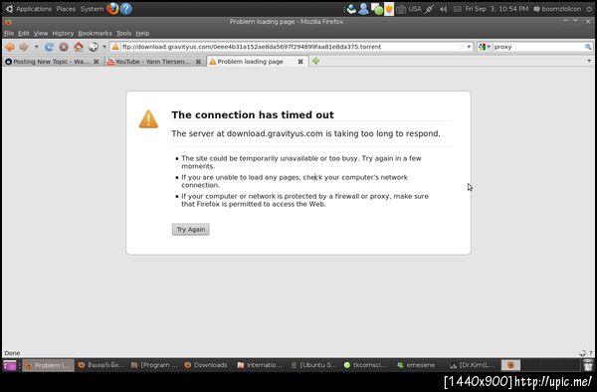Open the Trash icon in the bottom panel
Screen dimensions: 597x392
[588, 365]
